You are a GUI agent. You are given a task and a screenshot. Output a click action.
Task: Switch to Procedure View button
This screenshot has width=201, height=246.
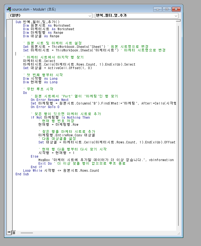click(x=9, y=232)
